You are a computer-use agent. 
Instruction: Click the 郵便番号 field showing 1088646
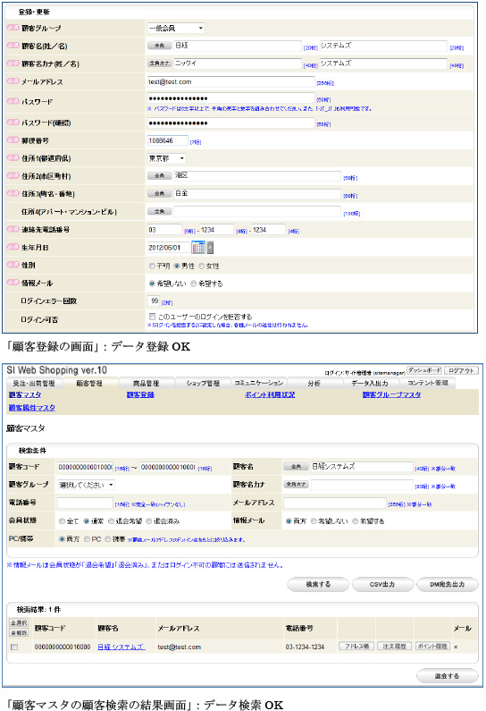(168, 140)
